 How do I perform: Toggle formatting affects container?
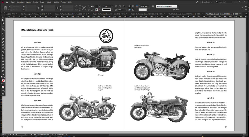coord(2,83)
